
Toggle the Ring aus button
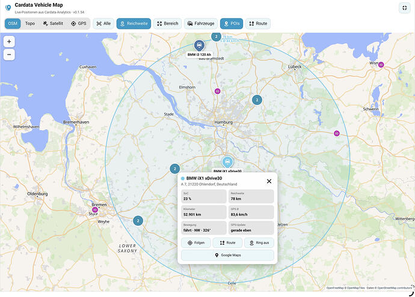pos(259,242)
